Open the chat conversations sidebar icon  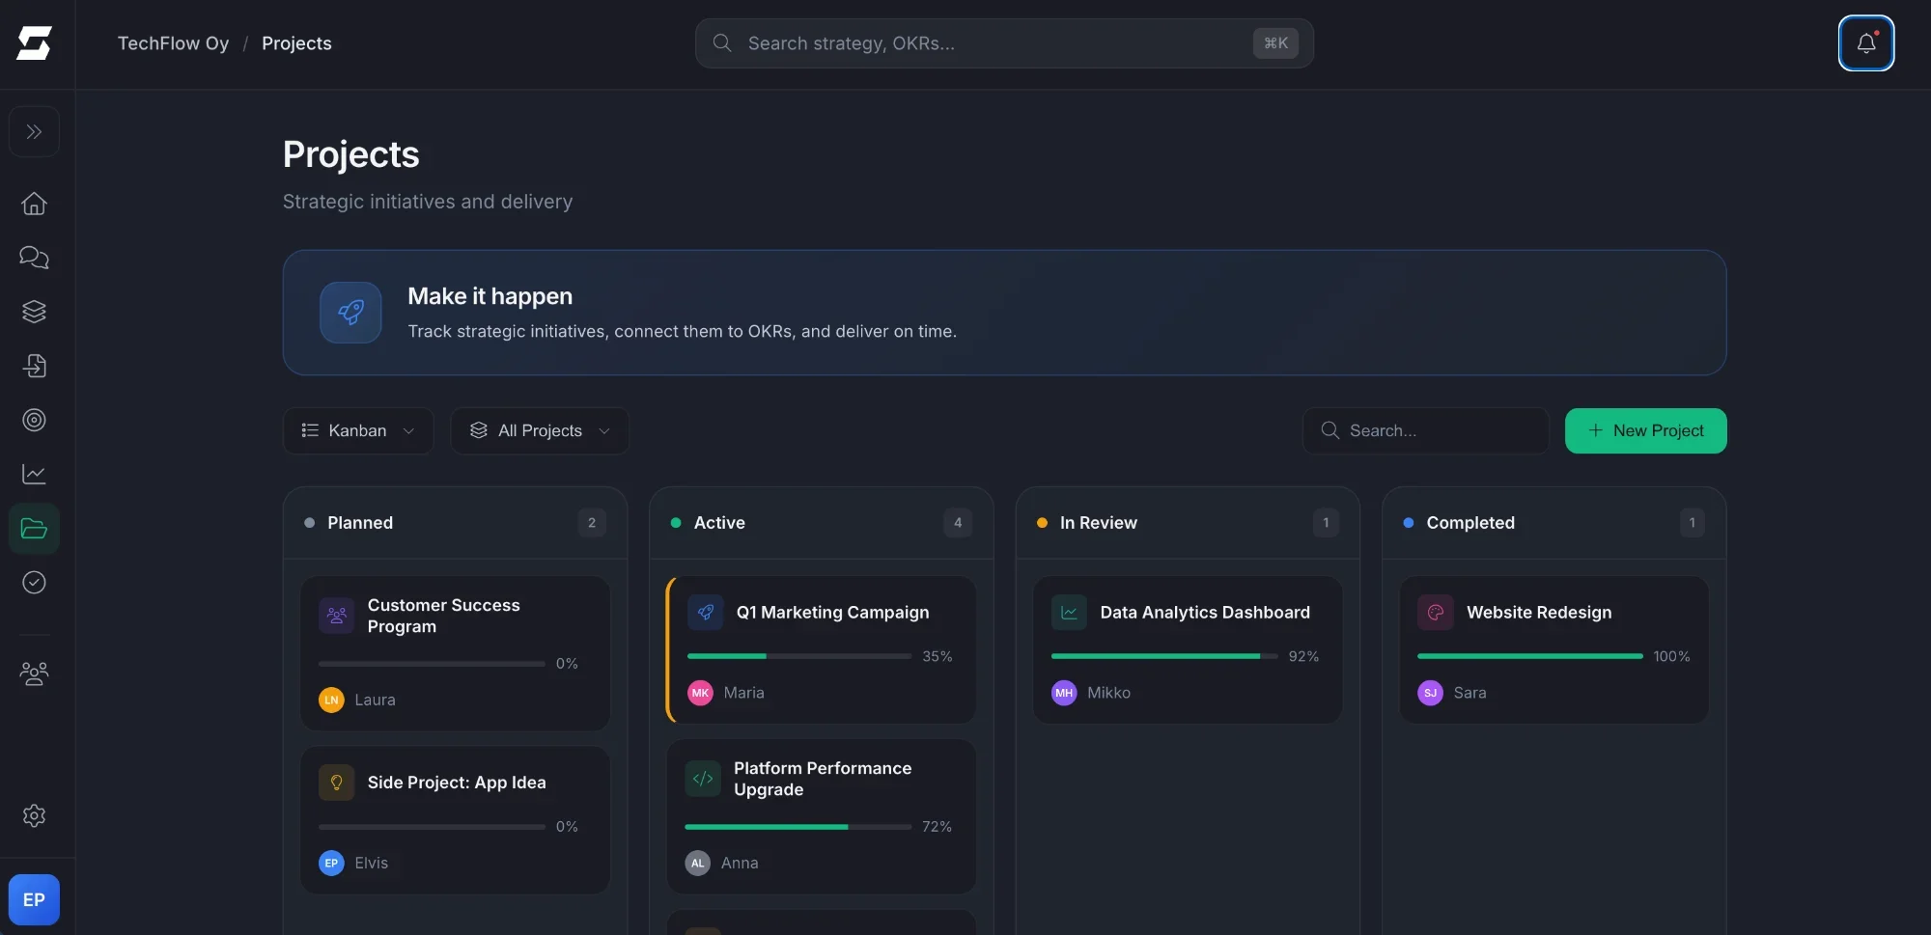(x=34, y=258)
